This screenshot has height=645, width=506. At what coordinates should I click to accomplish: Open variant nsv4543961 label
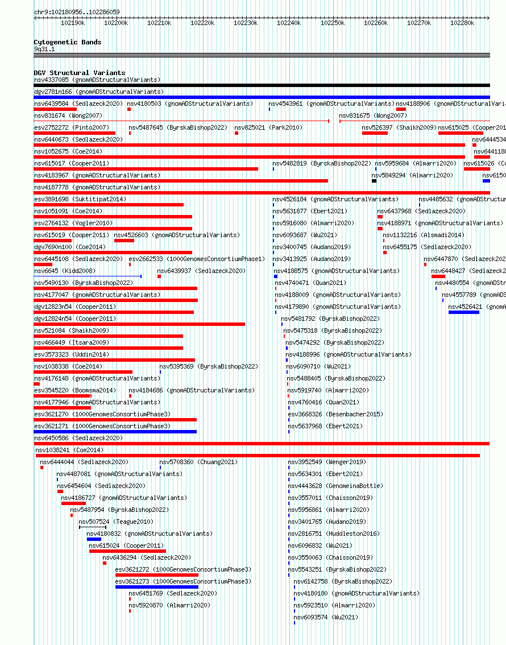click(x=331, y=104)
